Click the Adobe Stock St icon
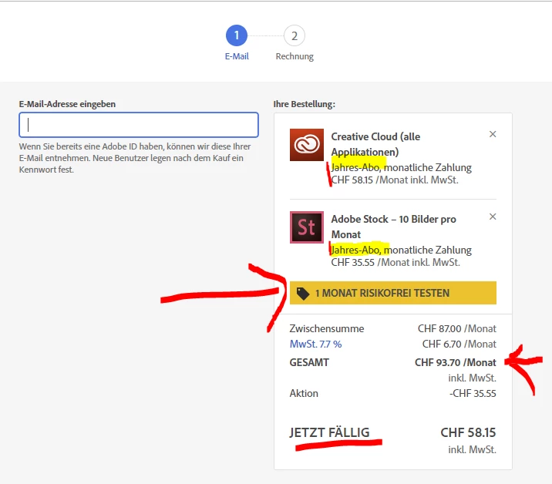552x484 pixels. (x=307, y=227)
